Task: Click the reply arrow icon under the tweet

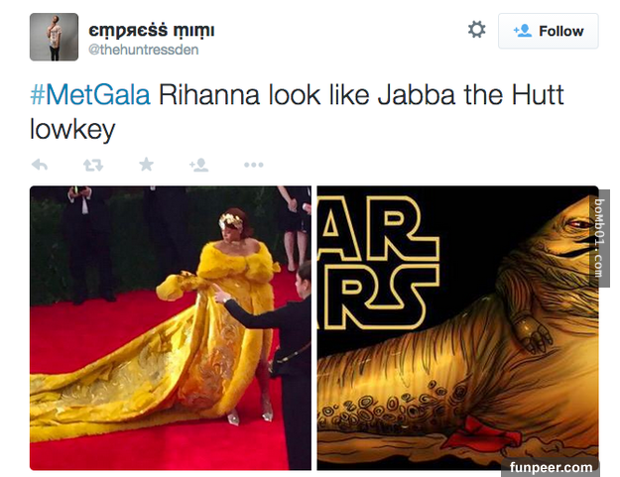Action: 40,165
